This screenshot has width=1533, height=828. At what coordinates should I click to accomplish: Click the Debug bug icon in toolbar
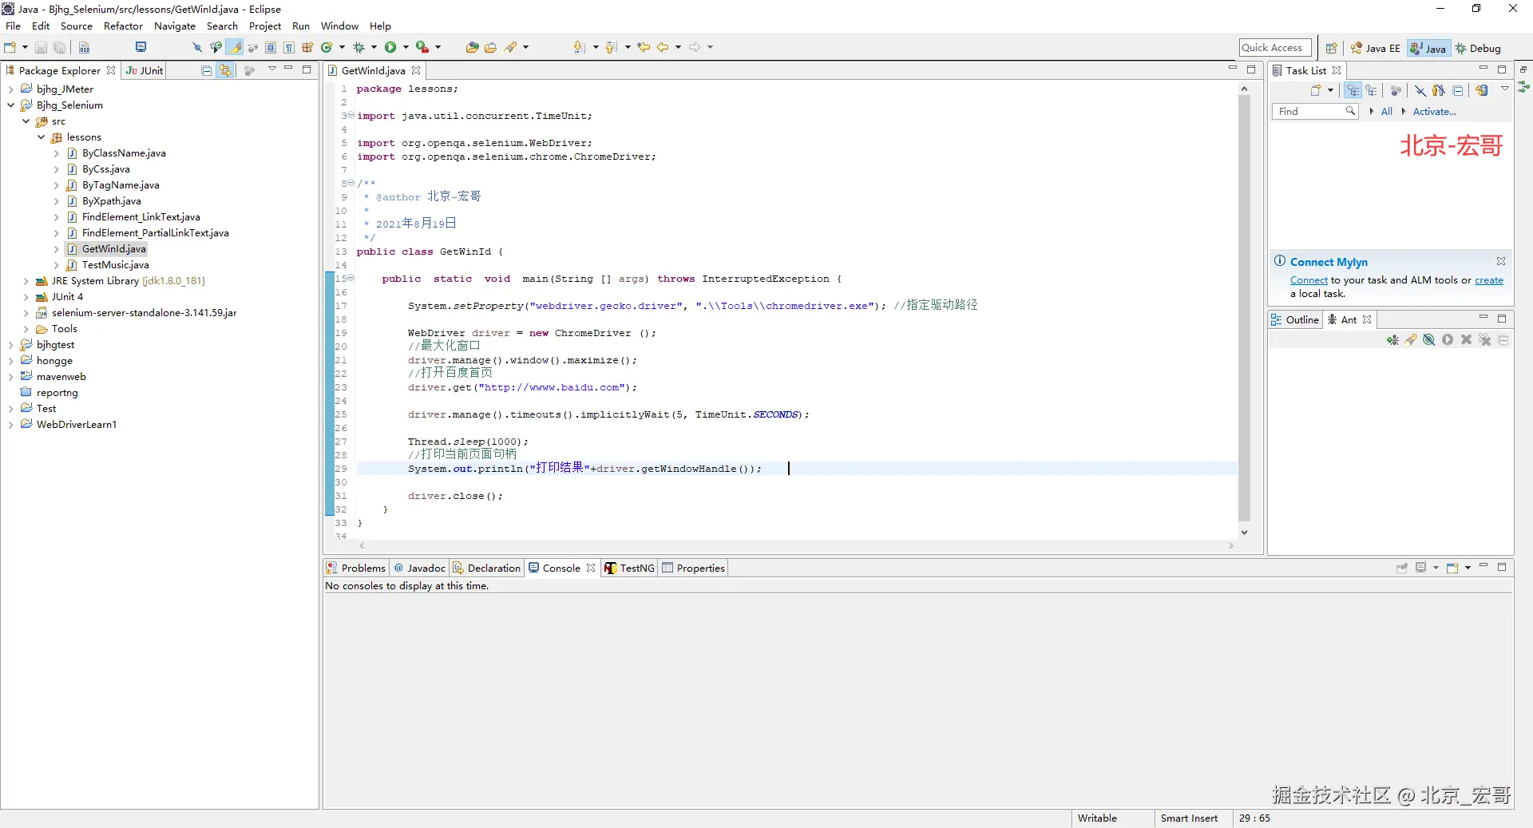pos(359,48)
